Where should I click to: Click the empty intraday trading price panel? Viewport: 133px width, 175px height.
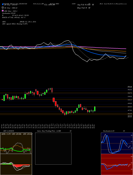(x=53, y=148)
